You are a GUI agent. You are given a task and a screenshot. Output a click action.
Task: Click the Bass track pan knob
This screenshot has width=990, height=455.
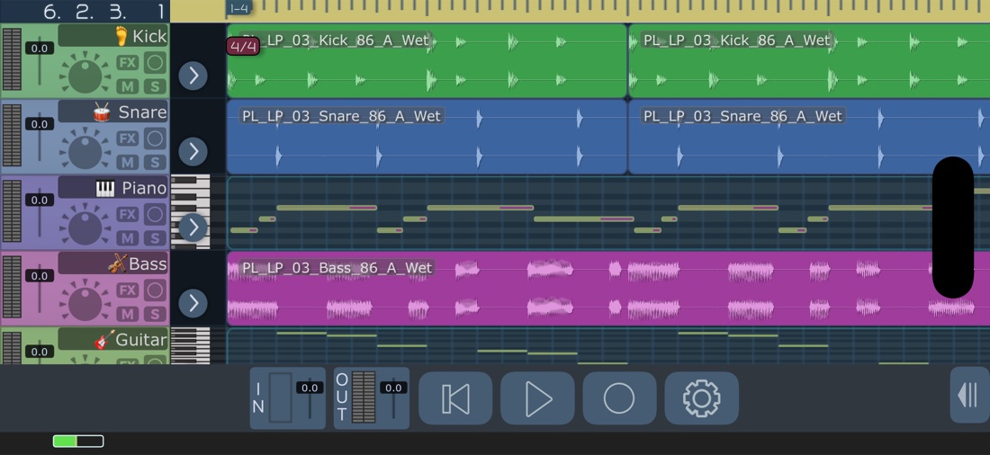85,302
